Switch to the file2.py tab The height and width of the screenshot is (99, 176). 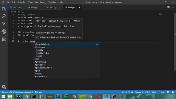coord(53,7)
